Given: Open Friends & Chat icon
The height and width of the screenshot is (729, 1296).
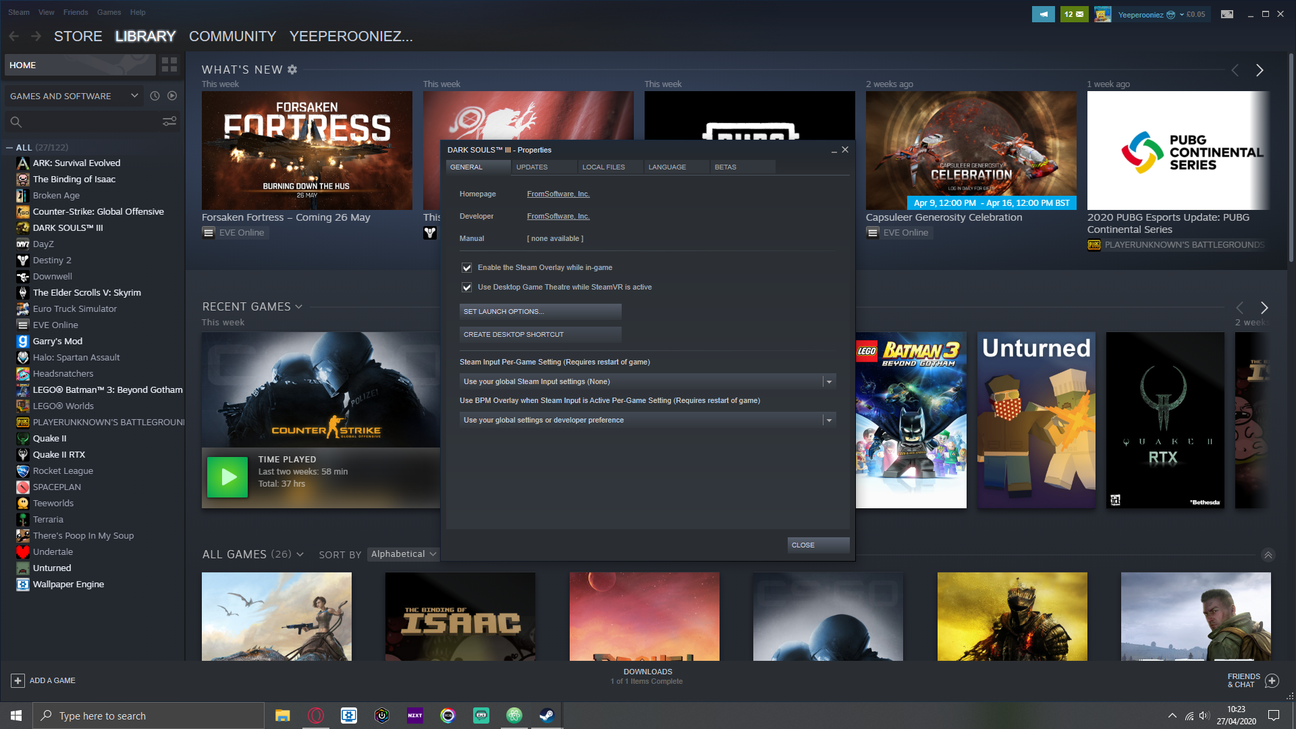Looking at the screenshot, I should [x=1272, y=680].
